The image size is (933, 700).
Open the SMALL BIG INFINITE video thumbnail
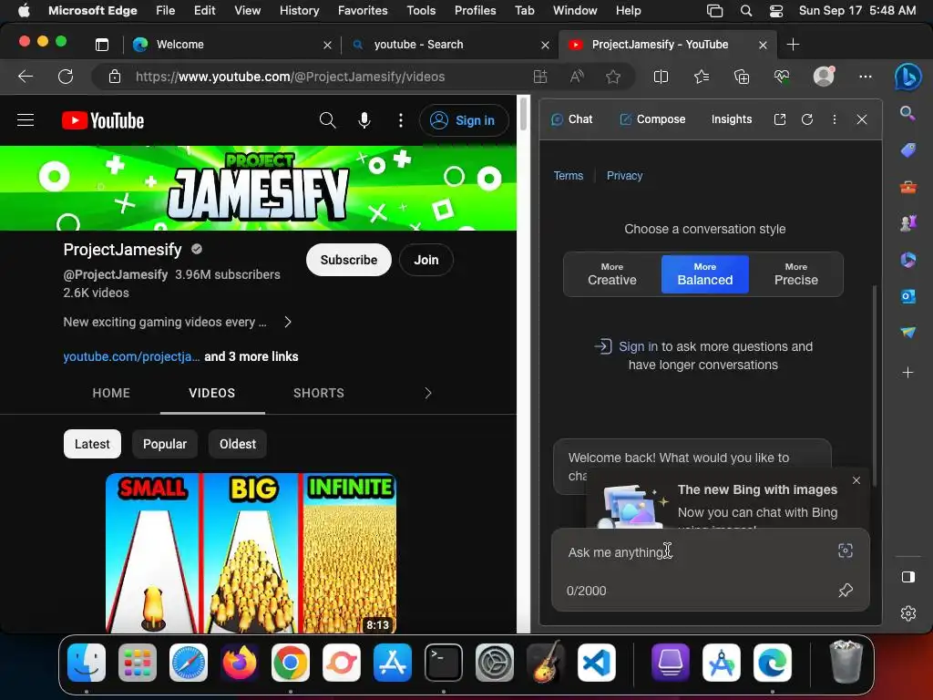251,553
